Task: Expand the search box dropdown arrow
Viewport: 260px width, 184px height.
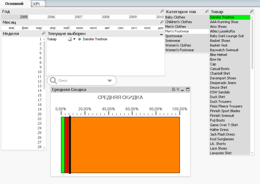Action: point(110,81)
